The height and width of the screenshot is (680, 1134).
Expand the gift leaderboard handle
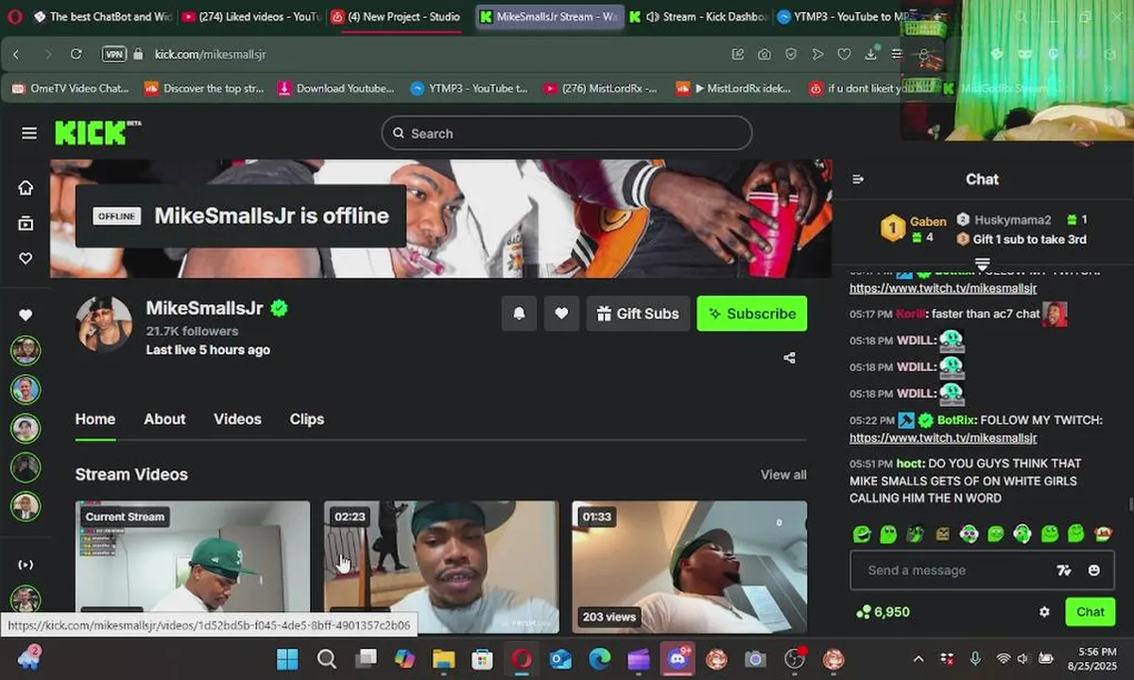pyautogui.click(x=982, y=263)
